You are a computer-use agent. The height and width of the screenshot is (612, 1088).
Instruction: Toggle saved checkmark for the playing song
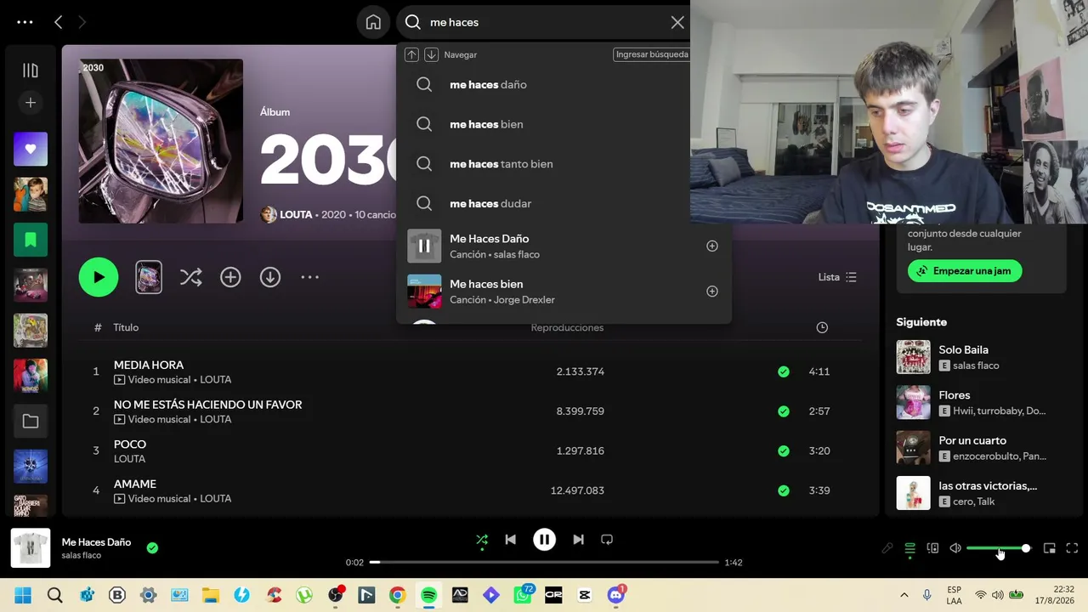(x=152, y=548)
